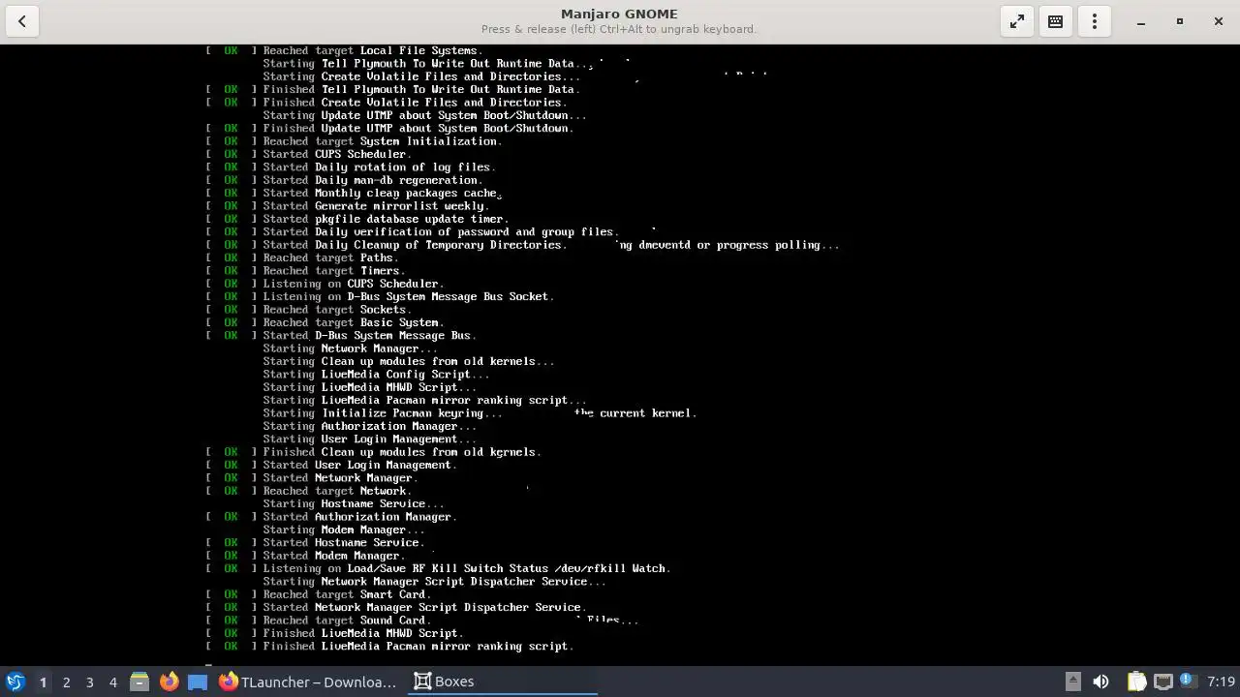The height and width of the screenshot is (697, 1240).
Task: Click 'Reached target System Initialization' line
Action: pos(354,141)
